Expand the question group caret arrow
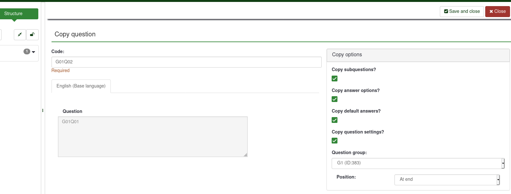This screenshot has height=194, width=511. [33, 52]
